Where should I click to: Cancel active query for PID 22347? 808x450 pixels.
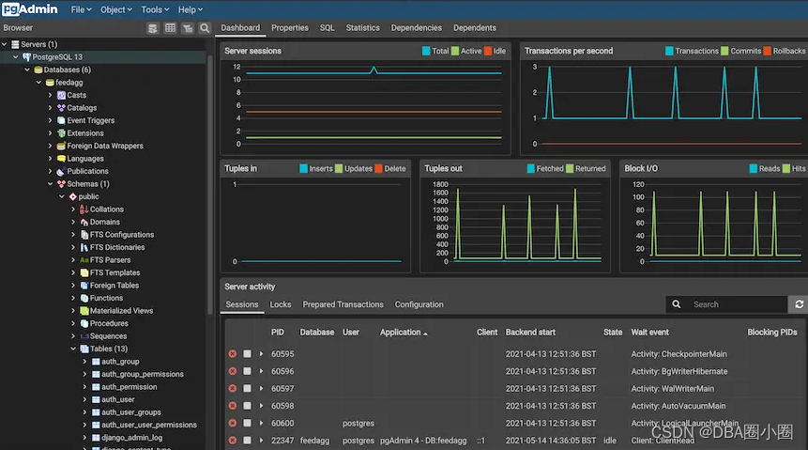[248, 441]
